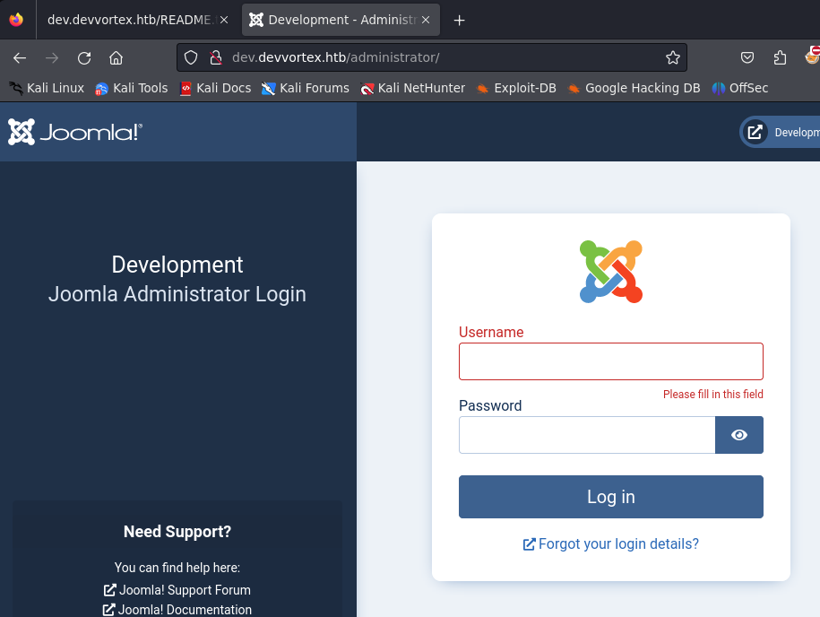The image size is (820, 617).
Task: Bookmark this page with star icon
Action: click(672, 58)
